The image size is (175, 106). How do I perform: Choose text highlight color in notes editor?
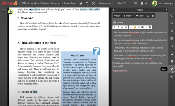click(126, 27)
